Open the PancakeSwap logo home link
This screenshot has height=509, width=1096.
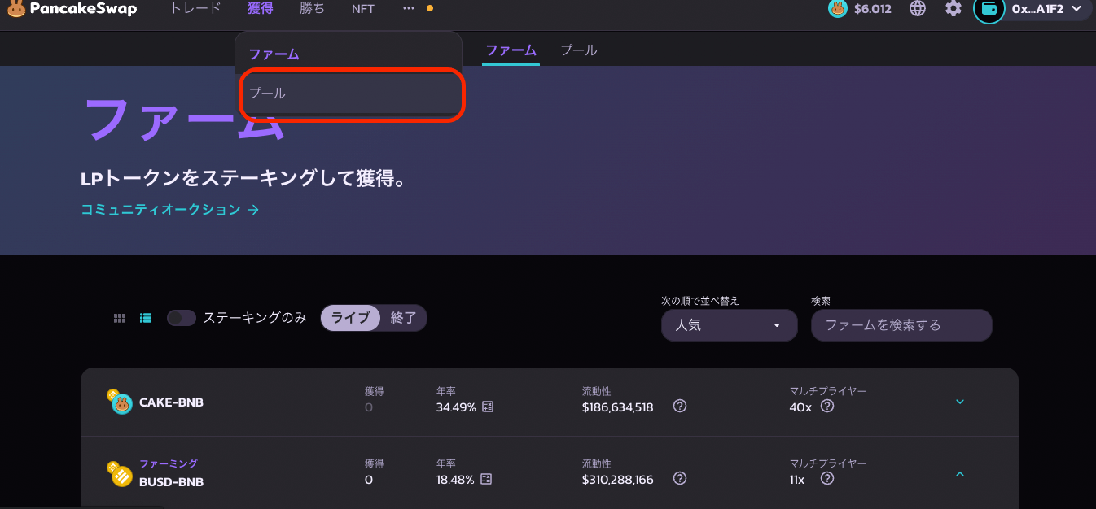tap(72, 9)
